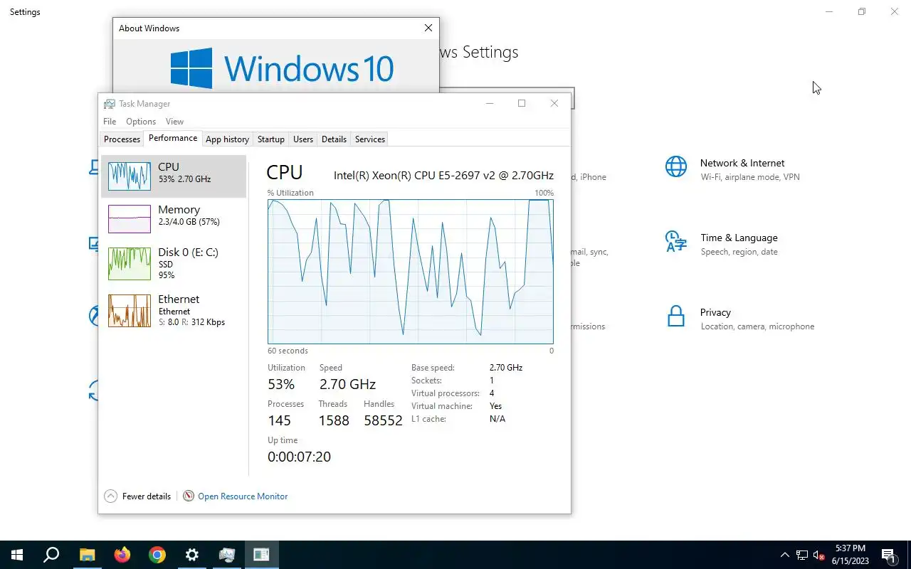
Task: Open the View menu in Task Manager
Action: (174, 122)
